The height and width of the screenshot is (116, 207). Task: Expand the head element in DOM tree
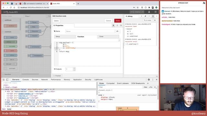[4, 87]
